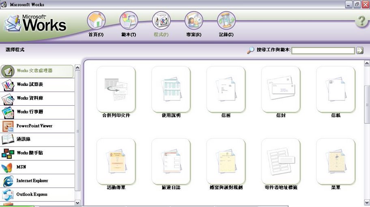Select Works 資料庫 program

37,99
